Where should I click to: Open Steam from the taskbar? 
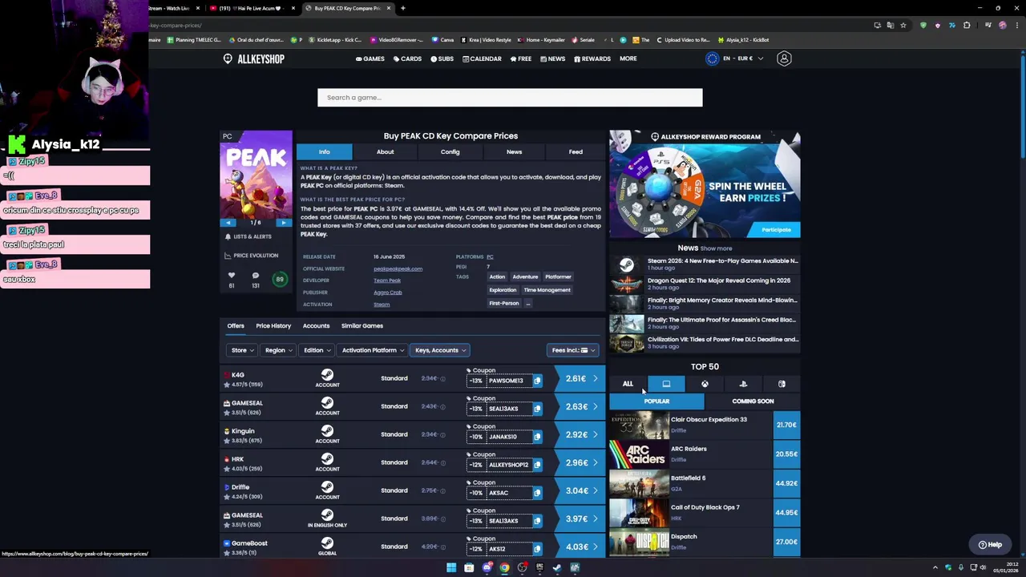coord(557,567)
